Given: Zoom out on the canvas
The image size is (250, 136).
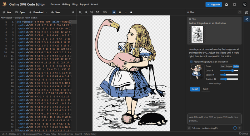Looking at the screenshot, I should click(x=86, y=12).
